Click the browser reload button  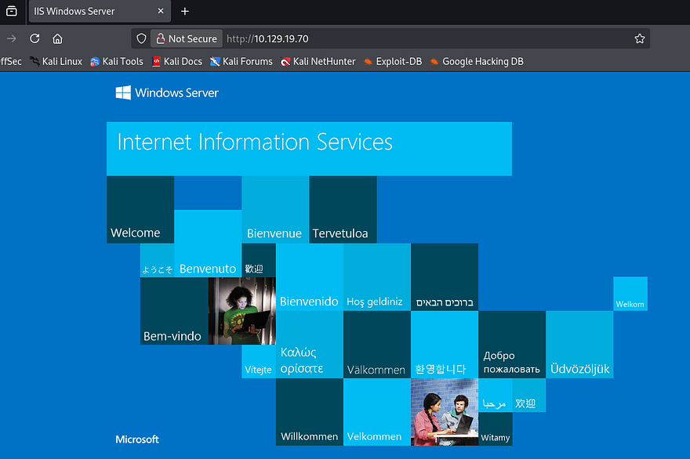click(x=34, y=38)
